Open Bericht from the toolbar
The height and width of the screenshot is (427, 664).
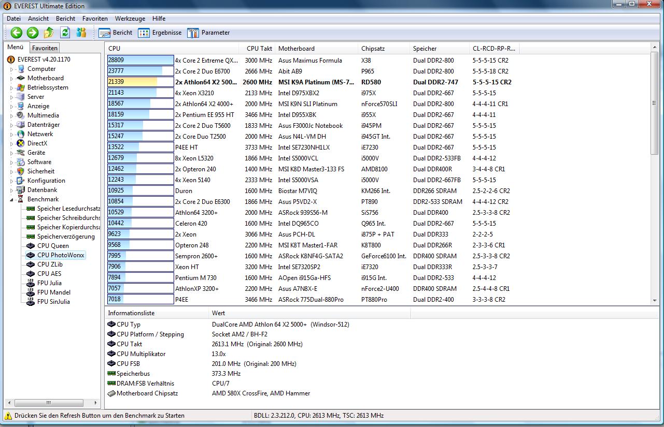115,33
